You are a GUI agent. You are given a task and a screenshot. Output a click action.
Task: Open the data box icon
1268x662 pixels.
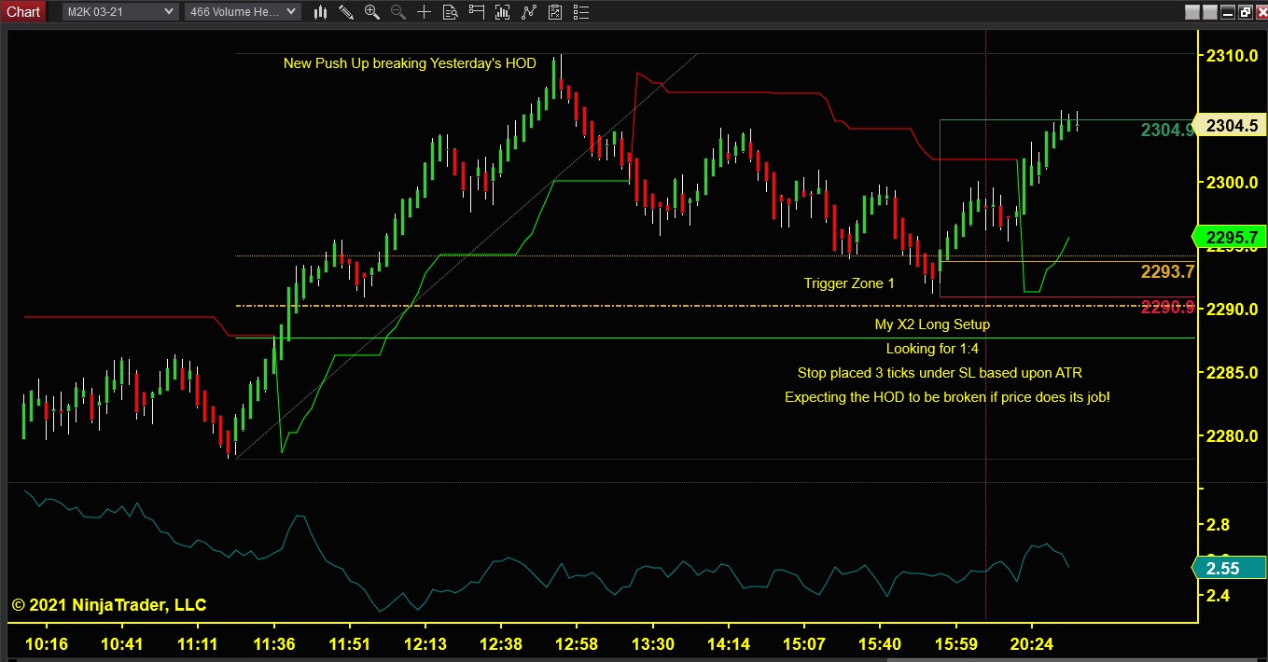click(x=451, y=12)
